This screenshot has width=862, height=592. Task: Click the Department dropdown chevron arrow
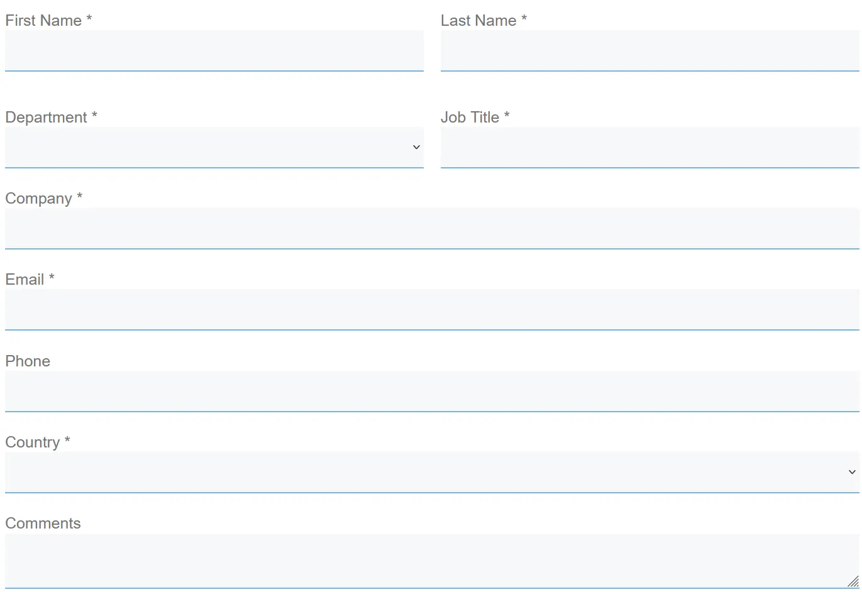point(416,147)
